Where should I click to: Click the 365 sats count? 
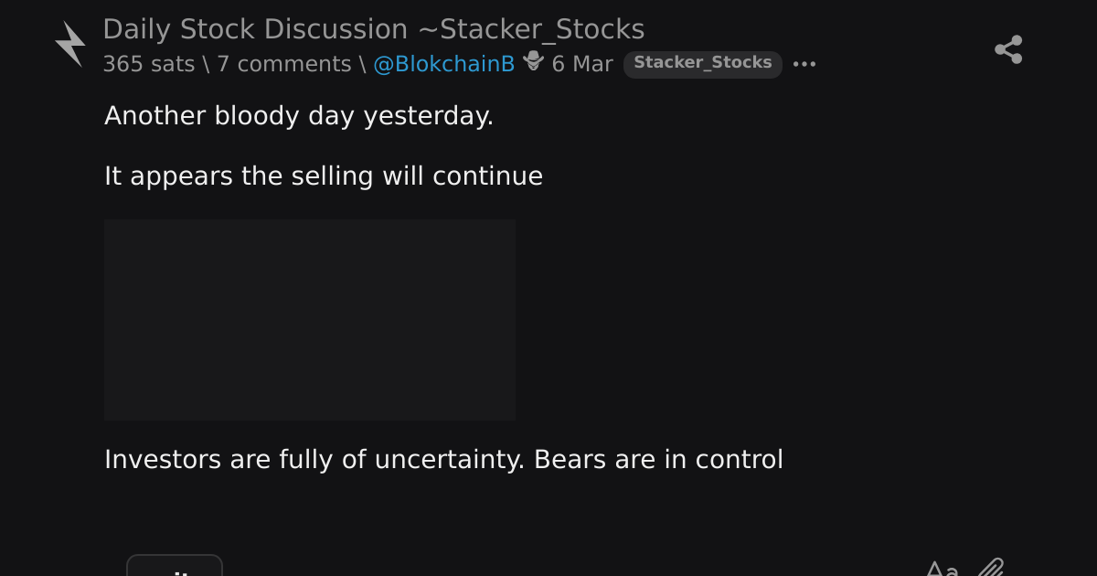click(149, 64)
